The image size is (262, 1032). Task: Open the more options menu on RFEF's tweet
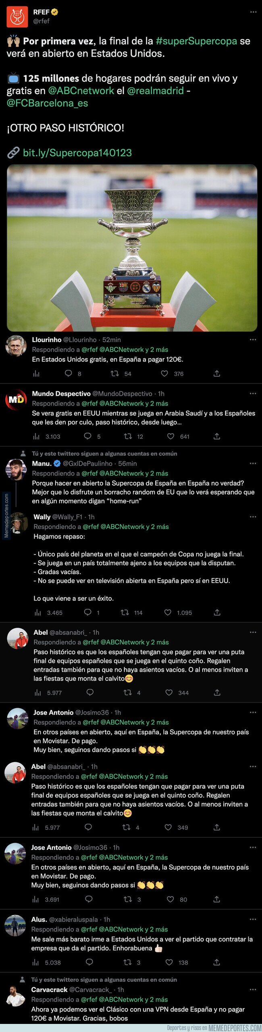[254, 11]
